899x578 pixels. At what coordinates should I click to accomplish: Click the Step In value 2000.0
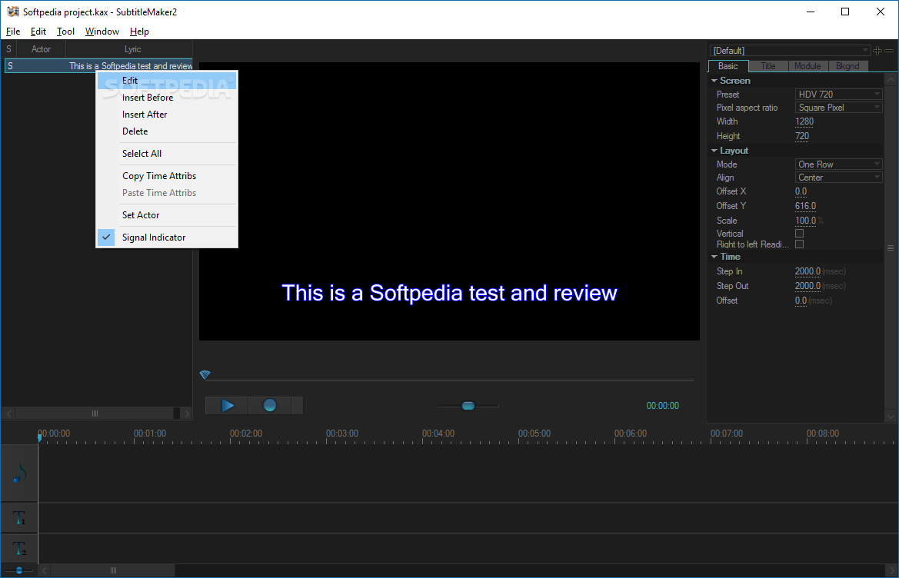807,271
